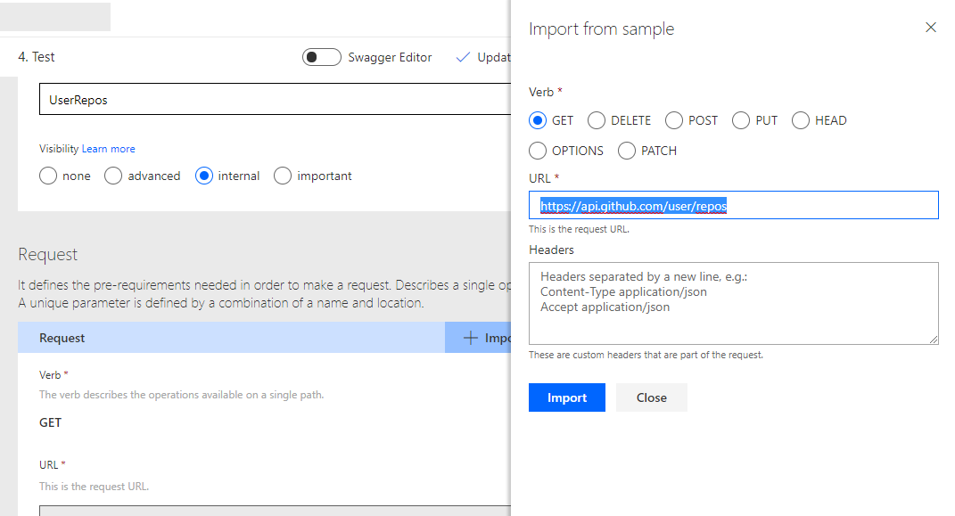Toggle the Swagger Editor switch

coord(322,57)
